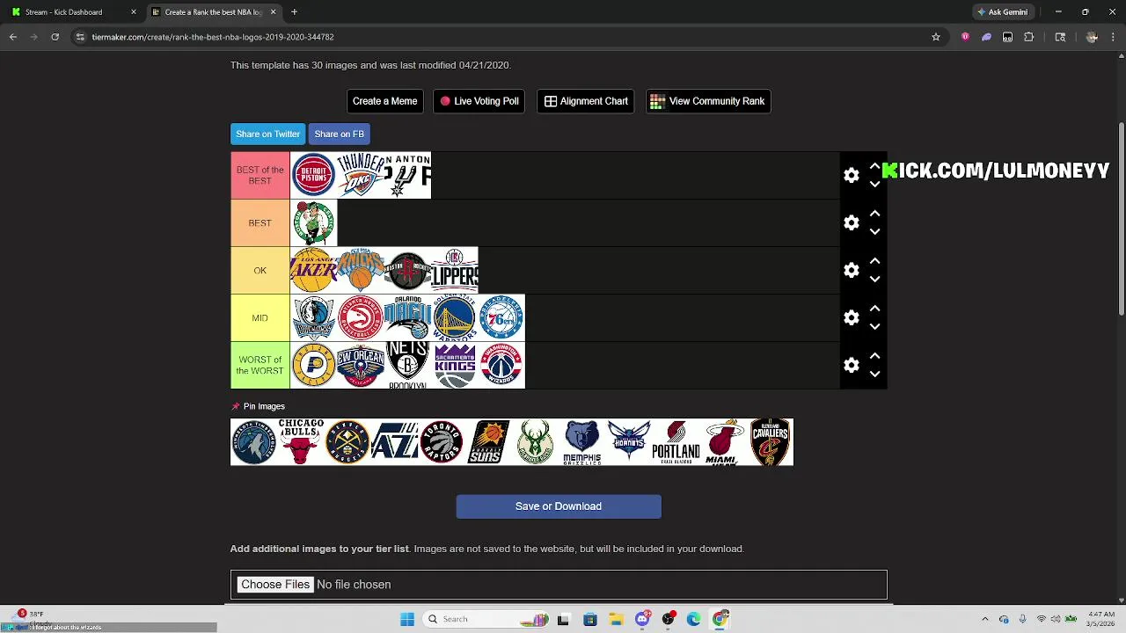Pick the Miami Heat logo
Image resolution: width=1126 pixels, height=633 pixels.
click(723, 441)
